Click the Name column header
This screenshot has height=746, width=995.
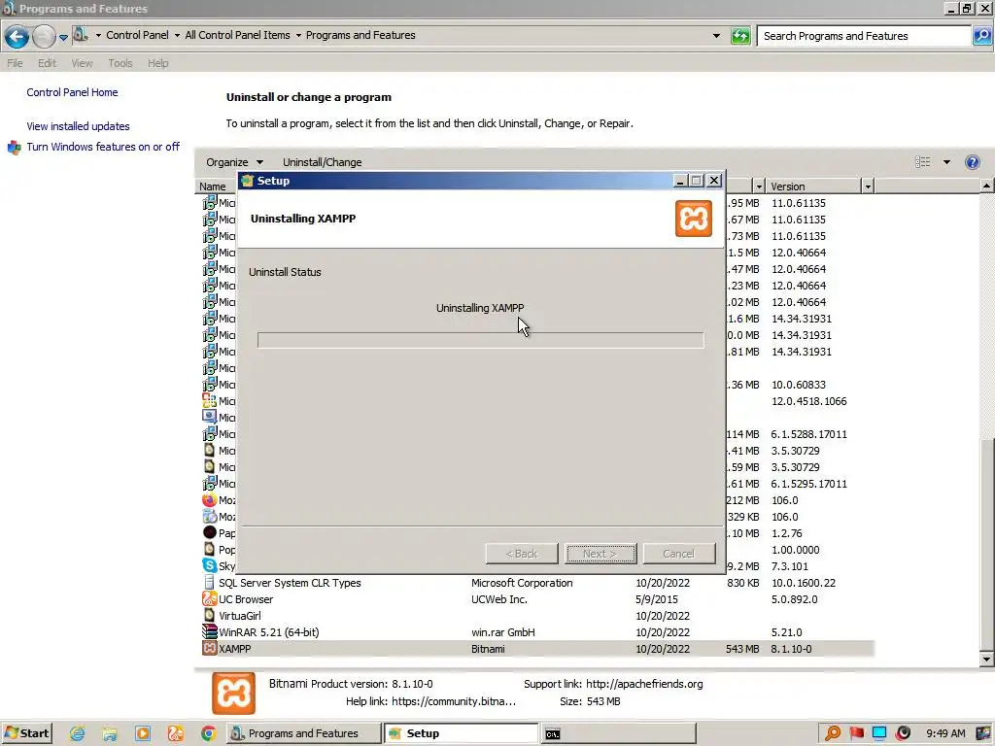pos(213,186)
